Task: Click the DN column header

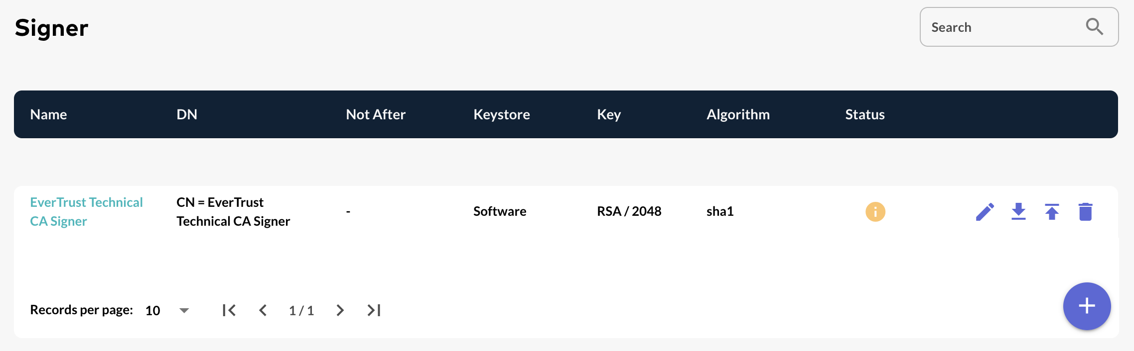Action: [x=187, y=114]
